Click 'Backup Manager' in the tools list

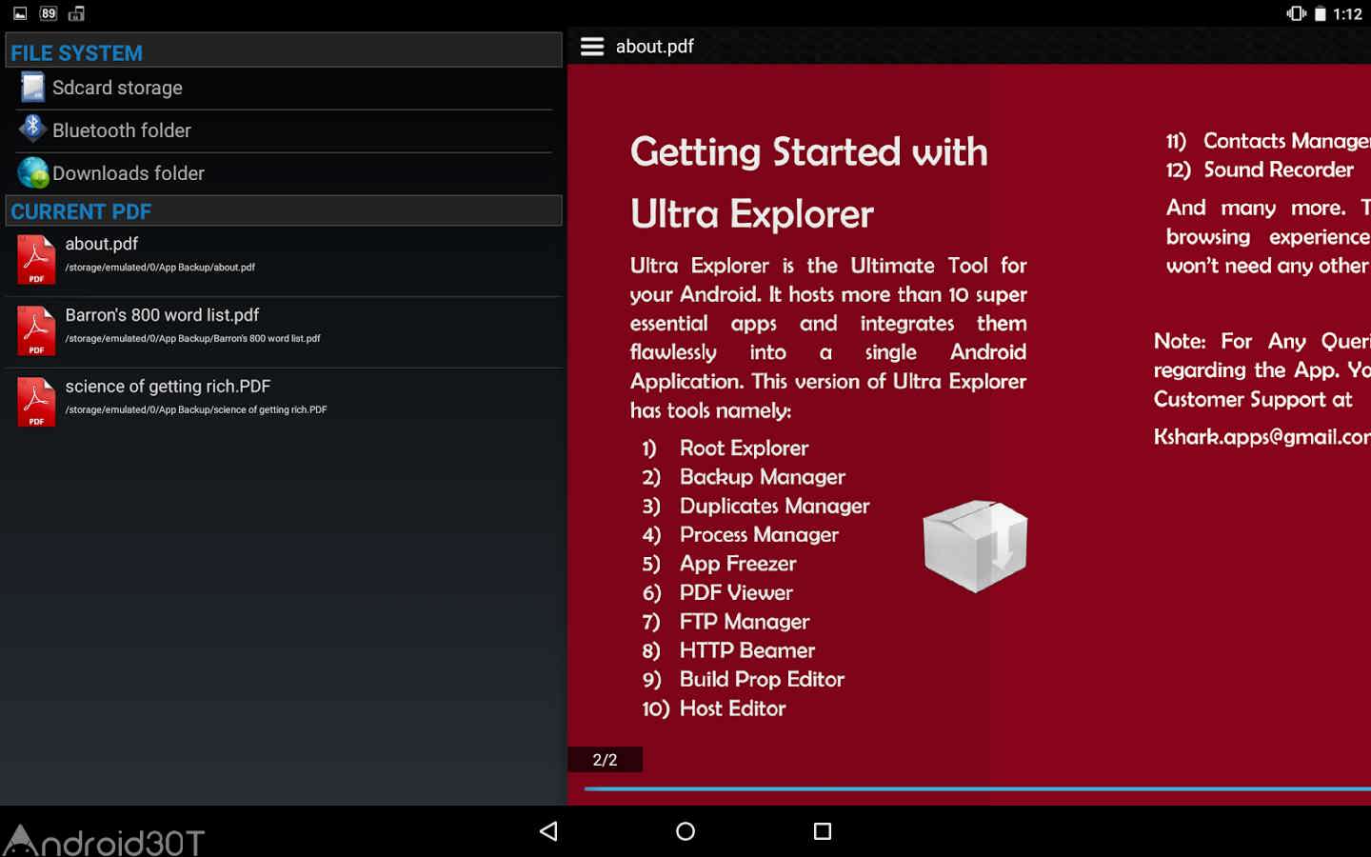click(763, 477)
